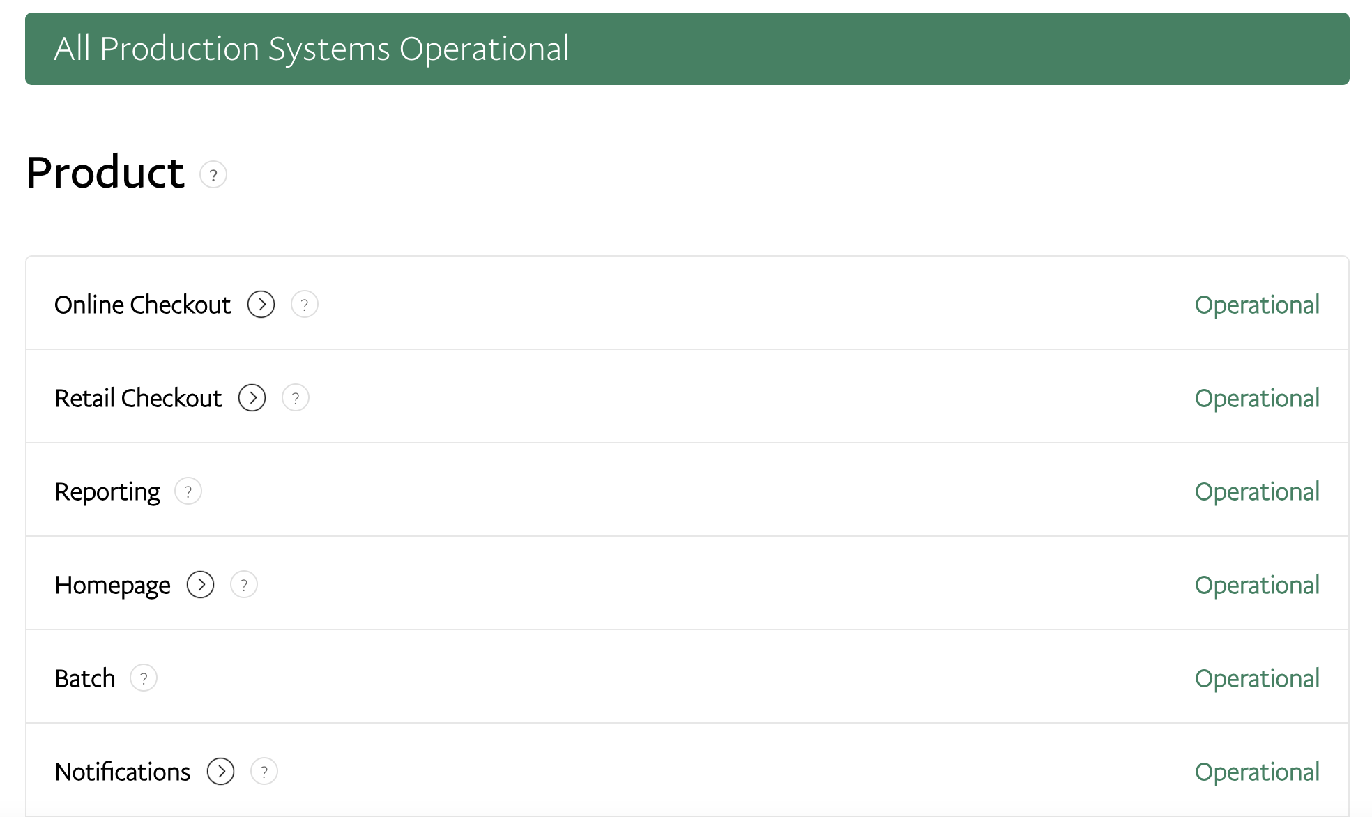Select the Operational label next to Reporting
This screenshot has width=1372, height=817.
point(1257,491)
